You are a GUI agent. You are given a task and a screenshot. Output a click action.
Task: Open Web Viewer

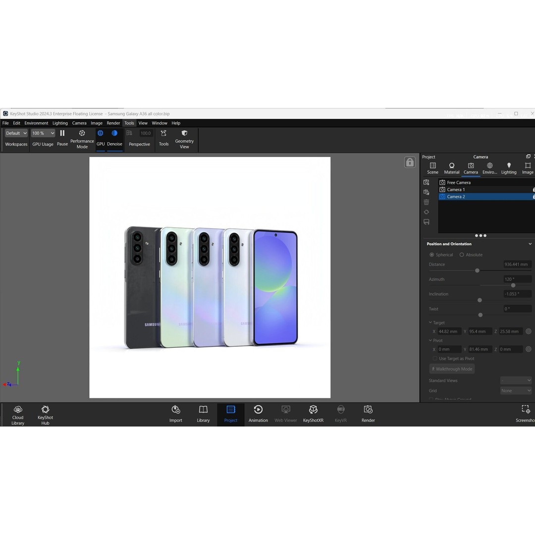[x=286, y=414]
